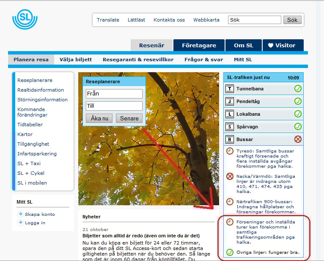Open the Resenär tab
This screenshot has height=261, width=324.
click(x=152, y=45)
